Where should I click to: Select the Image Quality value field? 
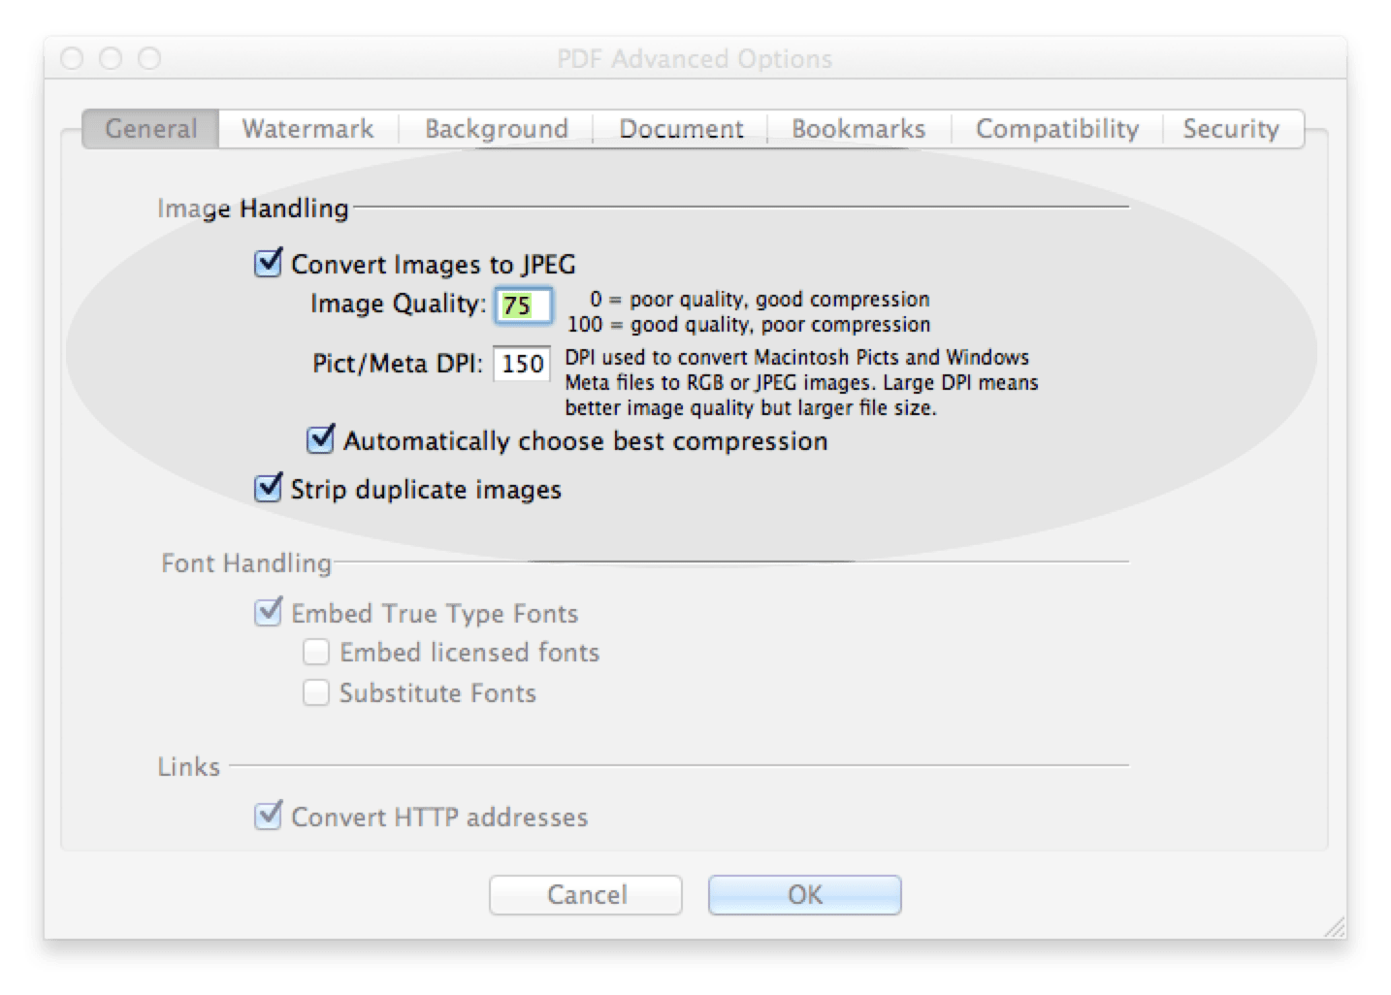tap(522, 305)
